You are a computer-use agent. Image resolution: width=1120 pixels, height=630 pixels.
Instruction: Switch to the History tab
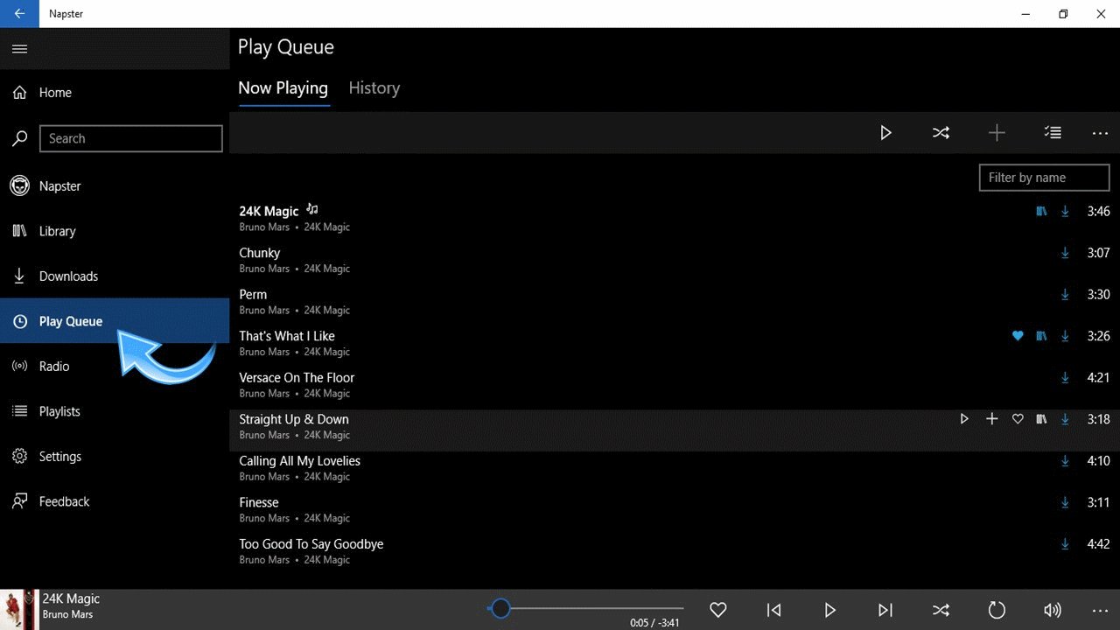click(374, 88)
